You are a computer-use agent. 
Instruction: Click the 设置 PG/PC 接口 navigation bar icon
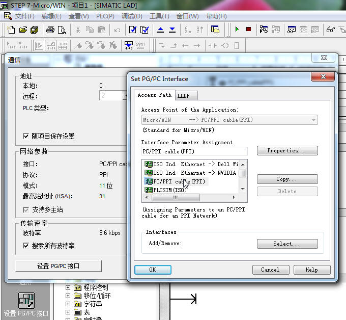26,301
